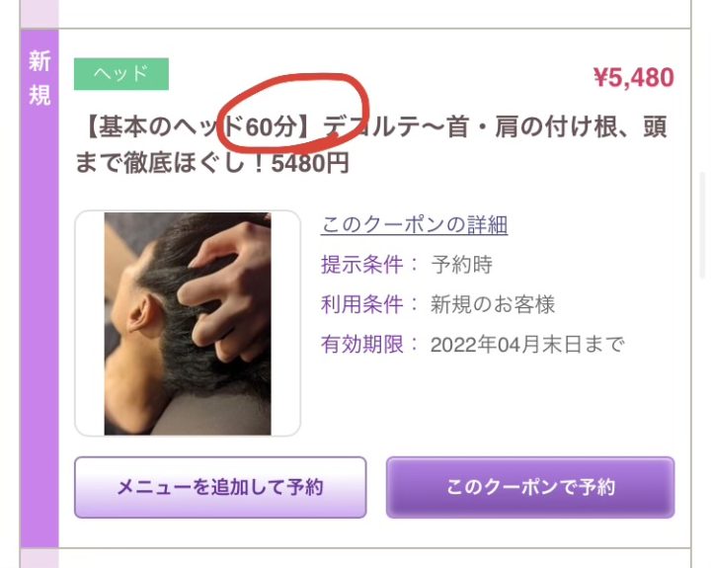
Task: Click the 60分 circled duration text
Action: tap(272, 126)
